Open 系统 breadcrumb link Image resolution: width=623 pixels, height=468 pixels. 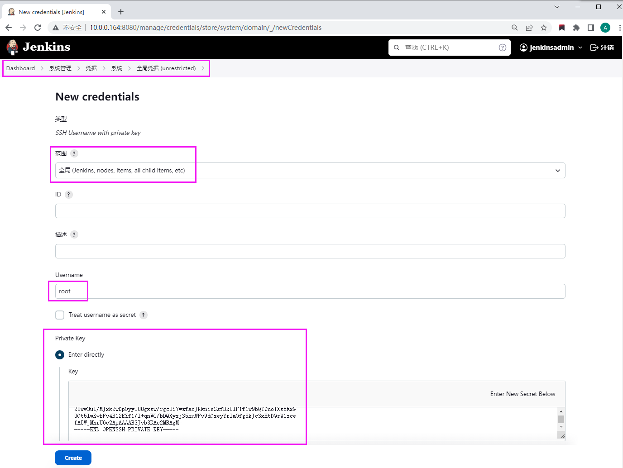tap(117, 68)
